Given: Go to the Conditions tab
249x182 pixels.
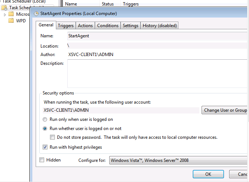Looking at the screenshot, I should (x=108, y=26).
